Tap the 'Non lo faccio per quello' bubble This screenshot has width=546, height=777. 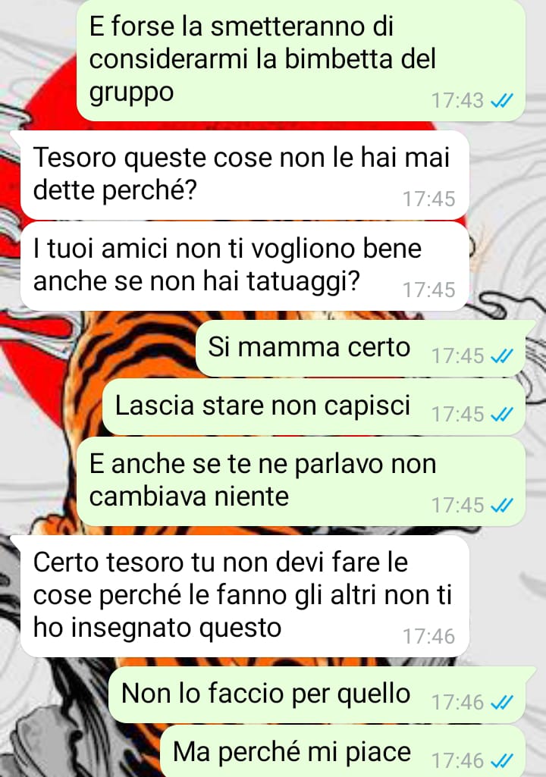click(x=317, y=694)
